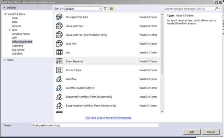Select the Data category

pyautogui.click(x=14, y=22)
